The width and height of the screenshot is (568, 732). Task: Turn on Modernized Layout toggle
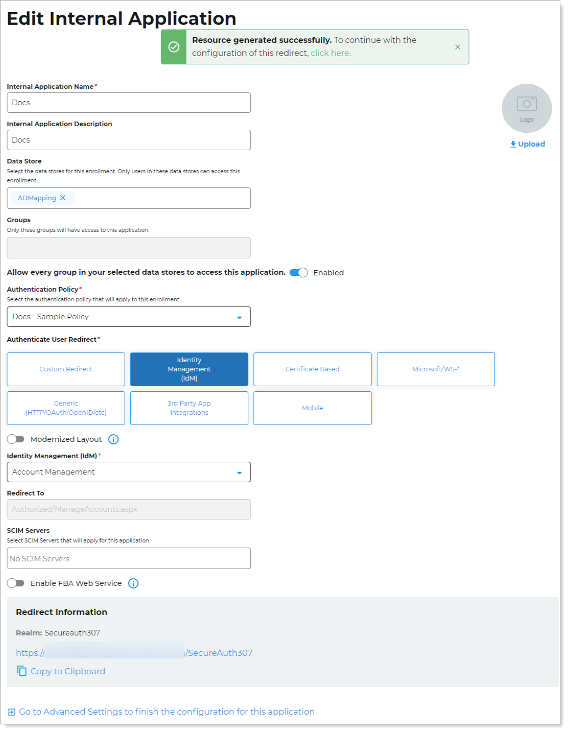pos(16,439)
